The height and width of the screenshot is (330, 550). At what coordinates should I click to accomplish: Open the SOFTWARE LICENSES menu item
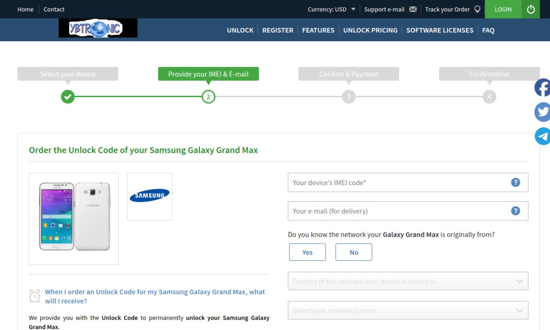coord(440,30)
